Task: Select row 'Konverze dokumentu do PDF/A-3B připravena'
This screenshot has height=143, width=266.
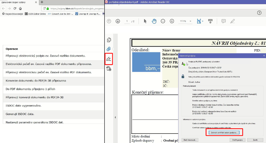Action: coord(53,81)
